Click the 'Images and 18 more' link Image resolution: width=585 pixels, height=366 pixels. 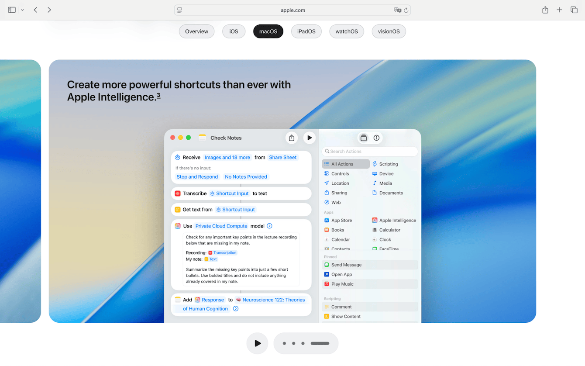pyautogui.click(x=227, y=157)
